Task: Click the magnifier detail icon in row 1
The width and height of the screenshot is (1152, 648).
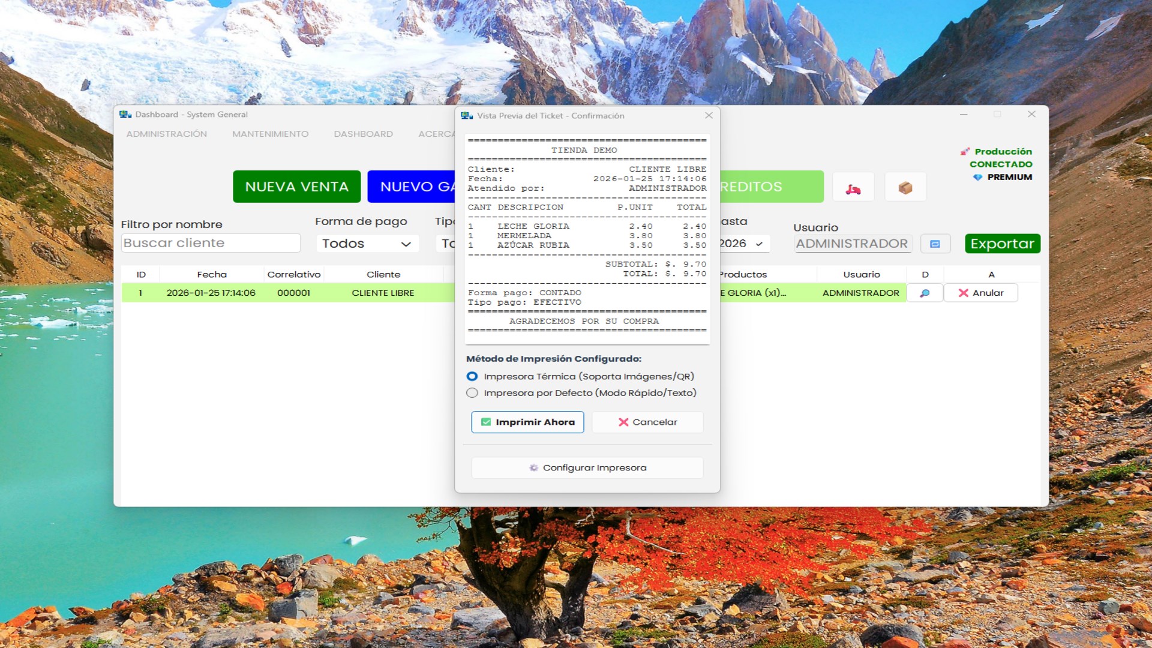Action: [x=925, y=293]
